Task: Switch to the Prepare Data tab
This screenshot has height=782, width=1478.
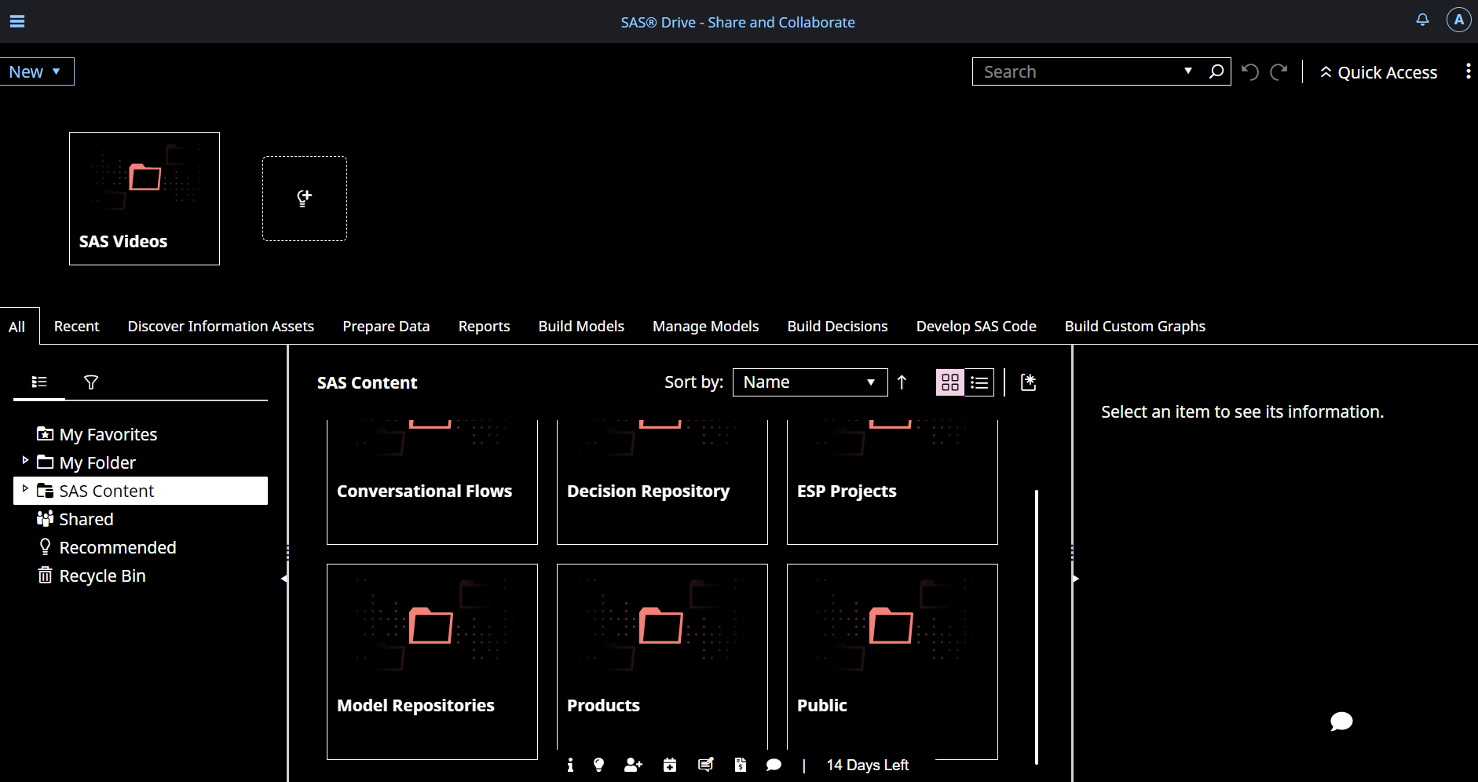Action: click(386, 327)
